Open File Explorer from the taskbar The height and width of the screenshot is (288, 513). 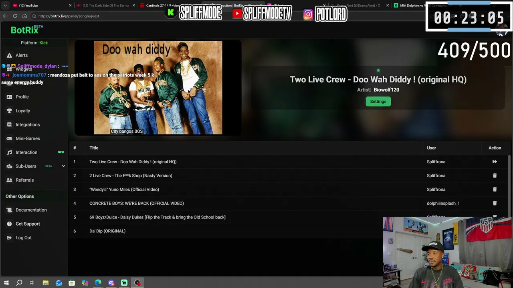46,283
